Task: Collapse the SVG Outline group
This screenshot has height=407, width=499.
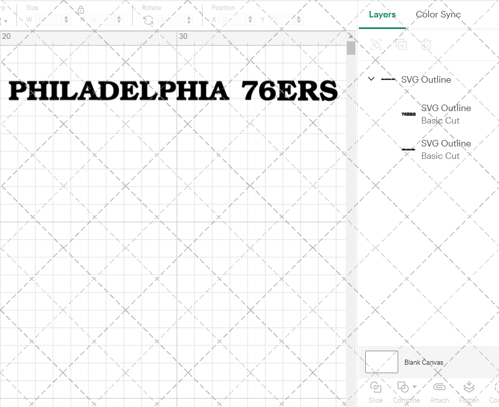Action: (371, 79)
